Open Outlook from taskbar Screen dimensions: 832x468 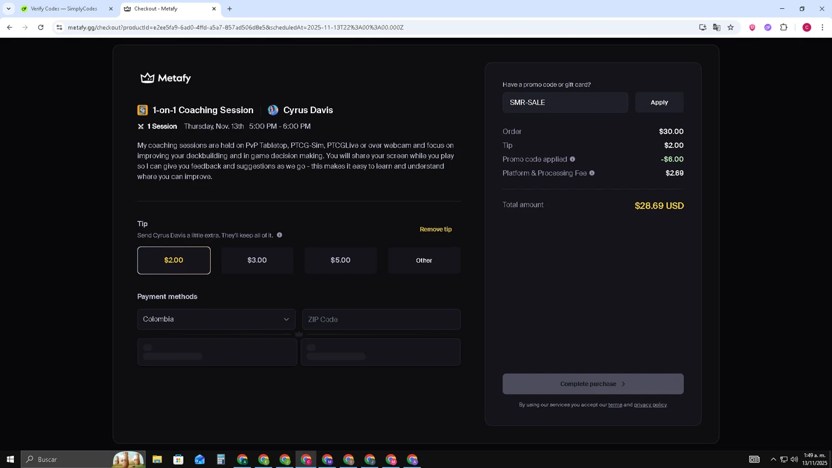[x=200, y=459]
